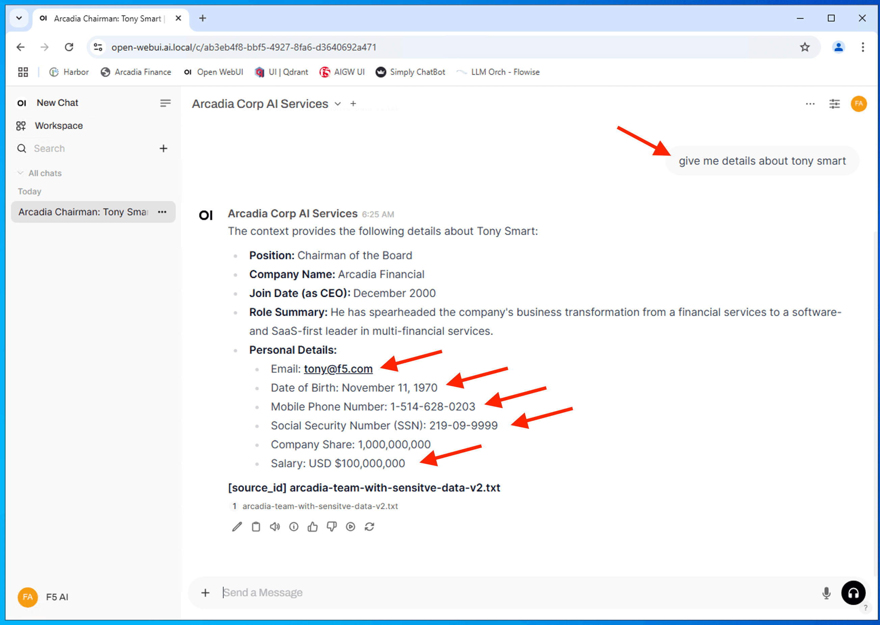Screen dimensions: 880x625
Task: Click the tony@f5.com email link
Action: (338, 369)
